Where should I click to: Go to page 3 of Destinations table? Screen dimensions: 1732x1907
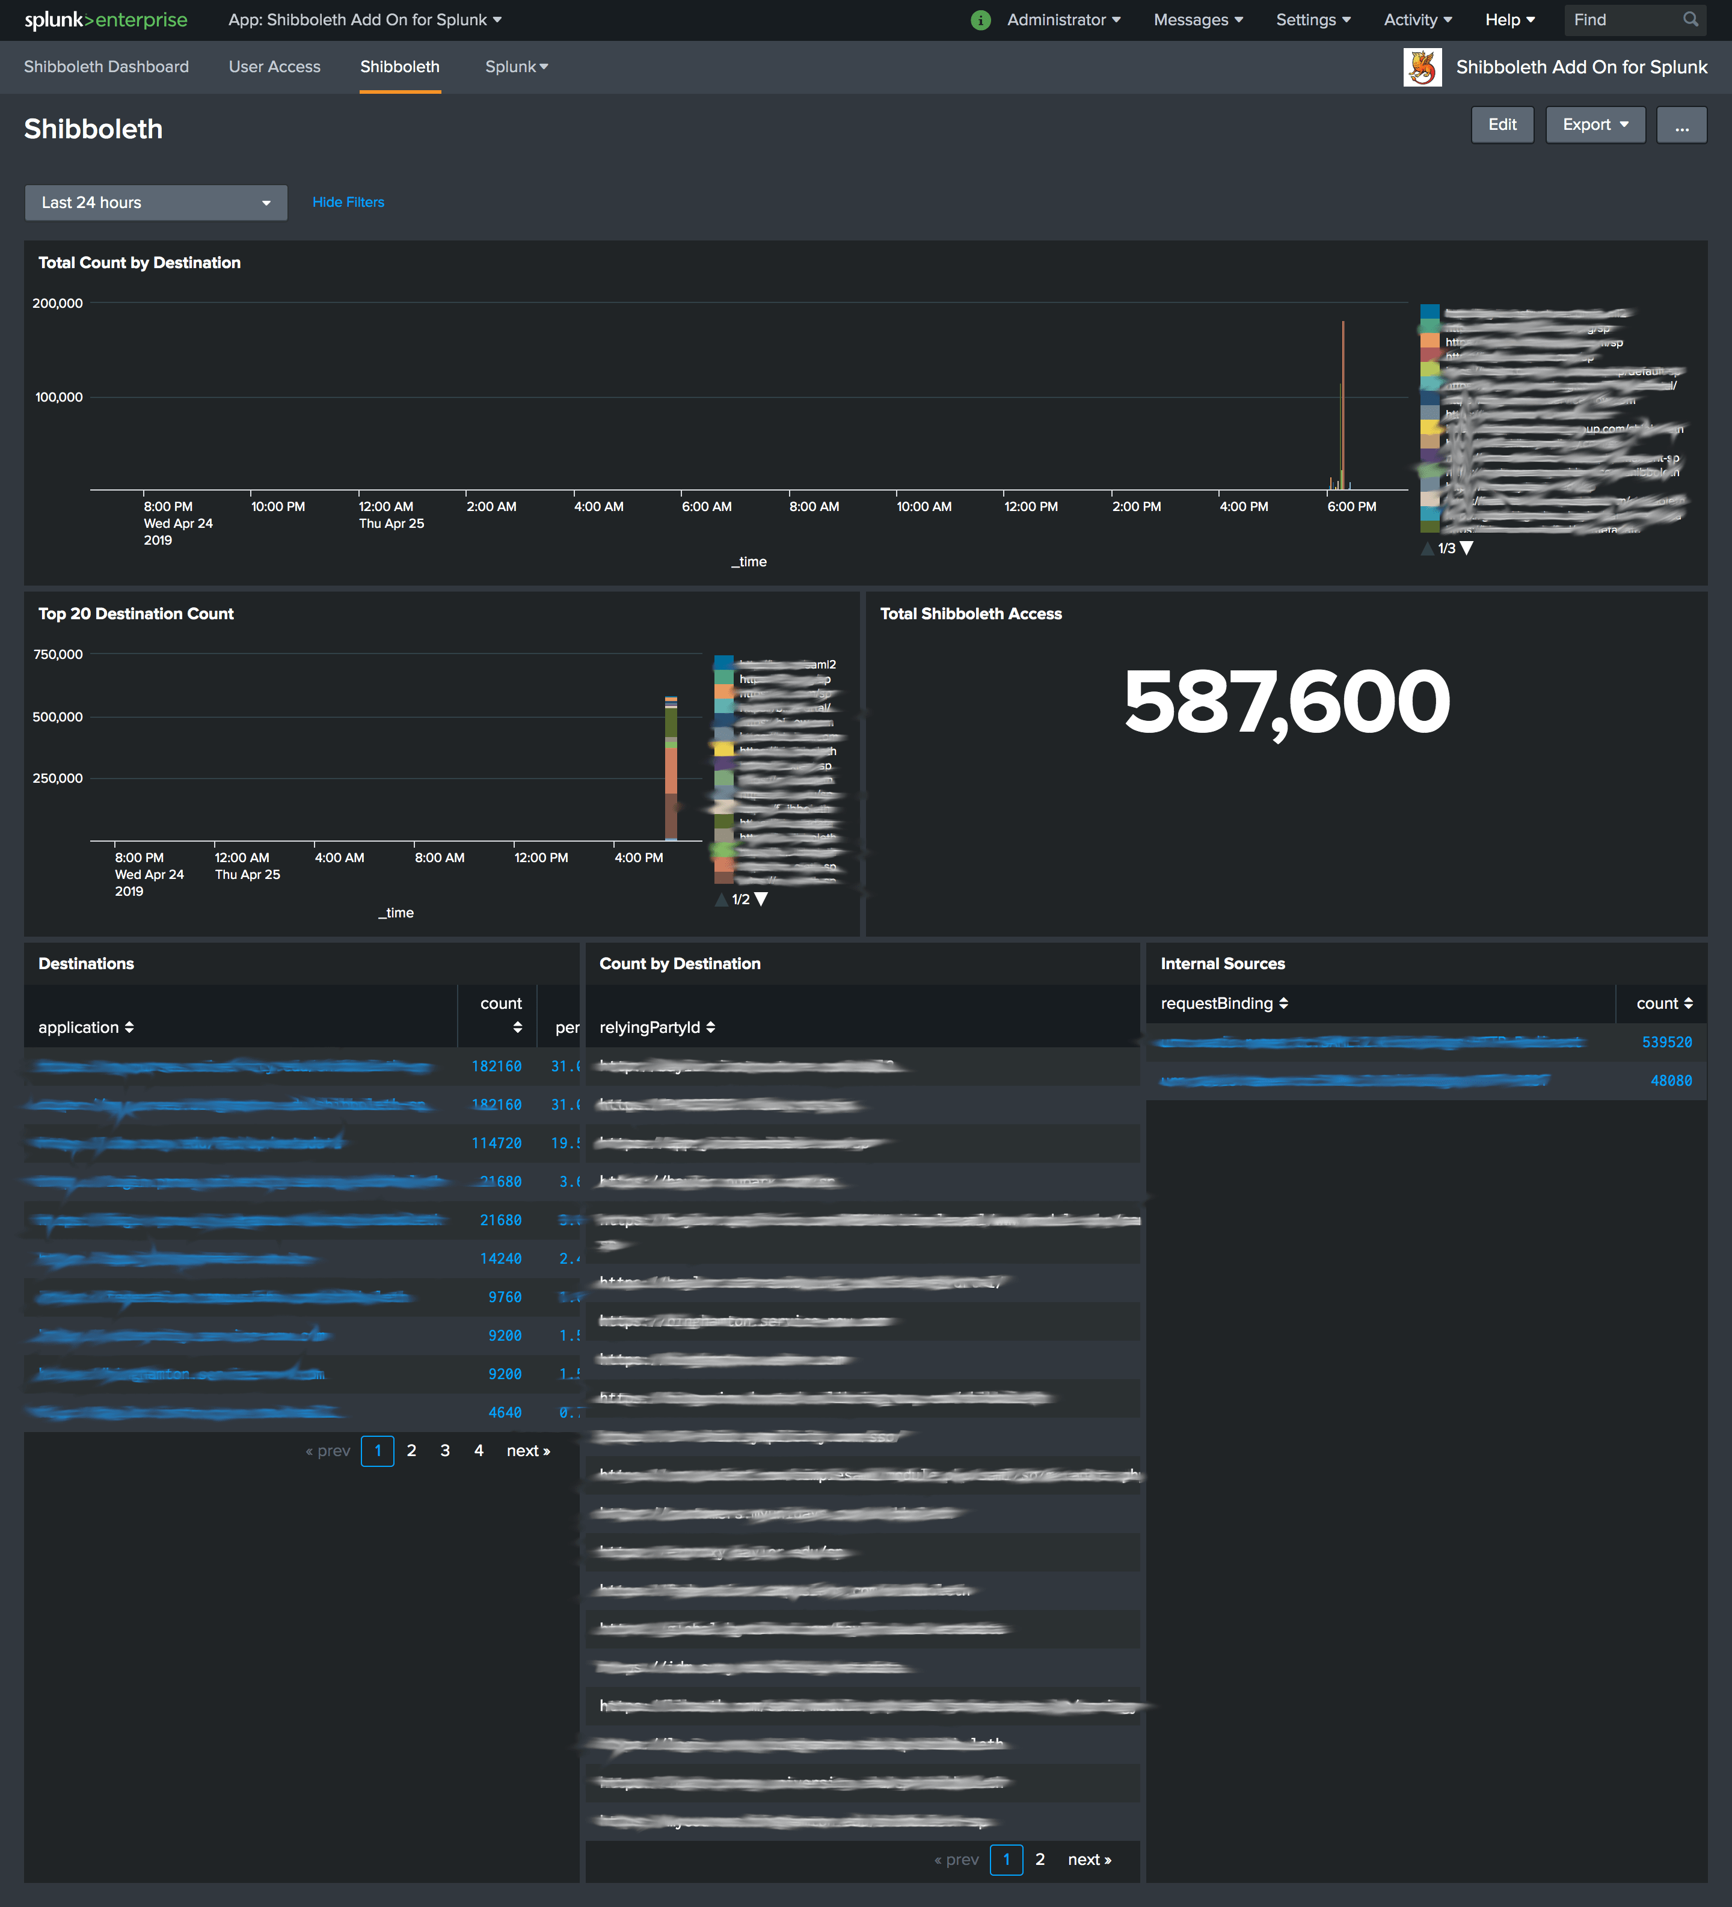[x=445, y=1450]
